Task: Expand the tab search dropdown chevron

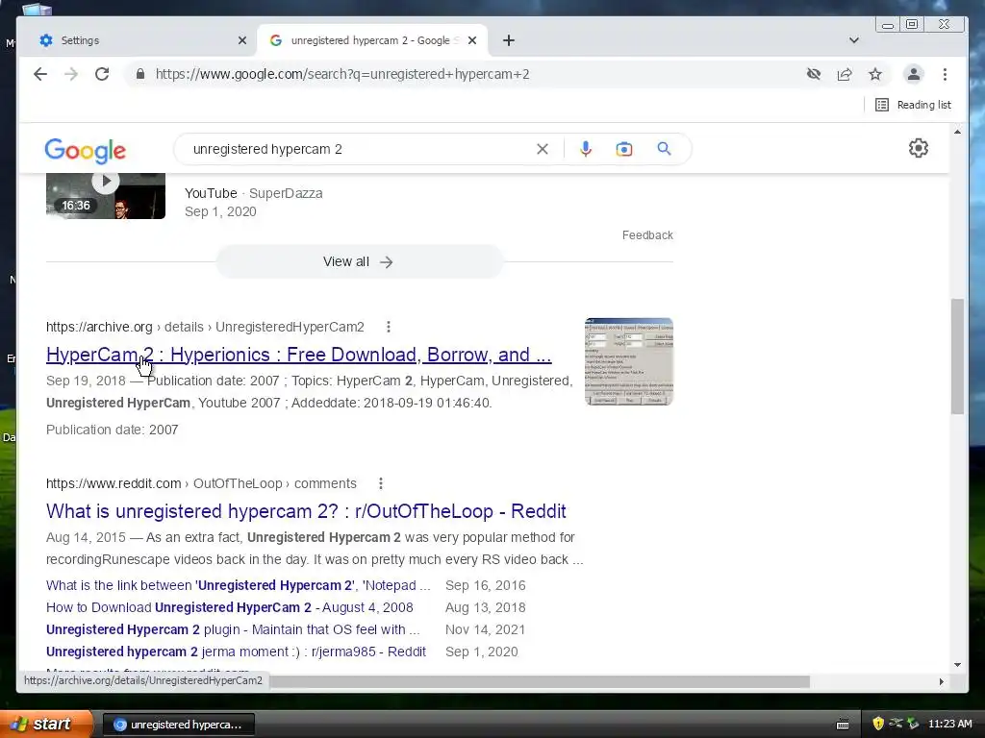Action: pos(854,40)
